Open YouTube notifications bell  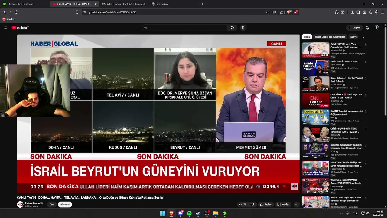[367, 28]
